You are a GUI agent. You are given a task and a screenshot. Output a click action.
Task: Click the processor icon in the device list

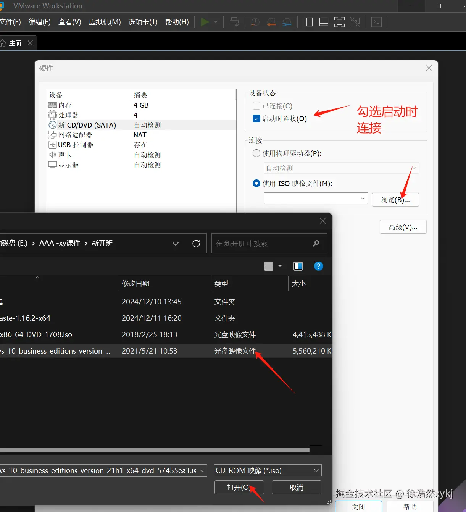53,115
